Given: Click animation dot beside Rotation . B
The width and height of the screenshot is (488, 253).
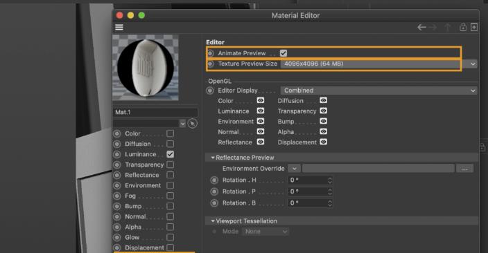Looking at the screenshot, I should point(214,203).
